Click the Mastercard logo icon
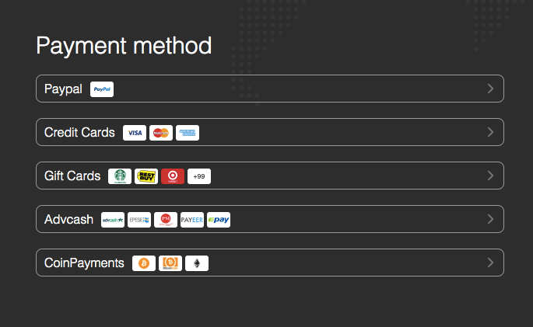This screenshot has height=327, width=533. 161,133
